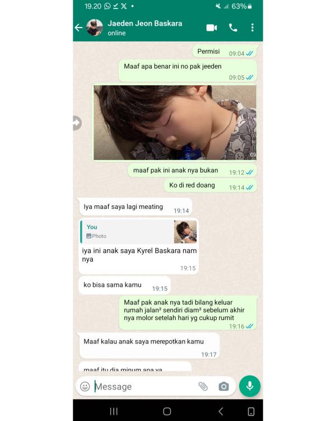Tap the green microphone voice message button

pos(250,386)
